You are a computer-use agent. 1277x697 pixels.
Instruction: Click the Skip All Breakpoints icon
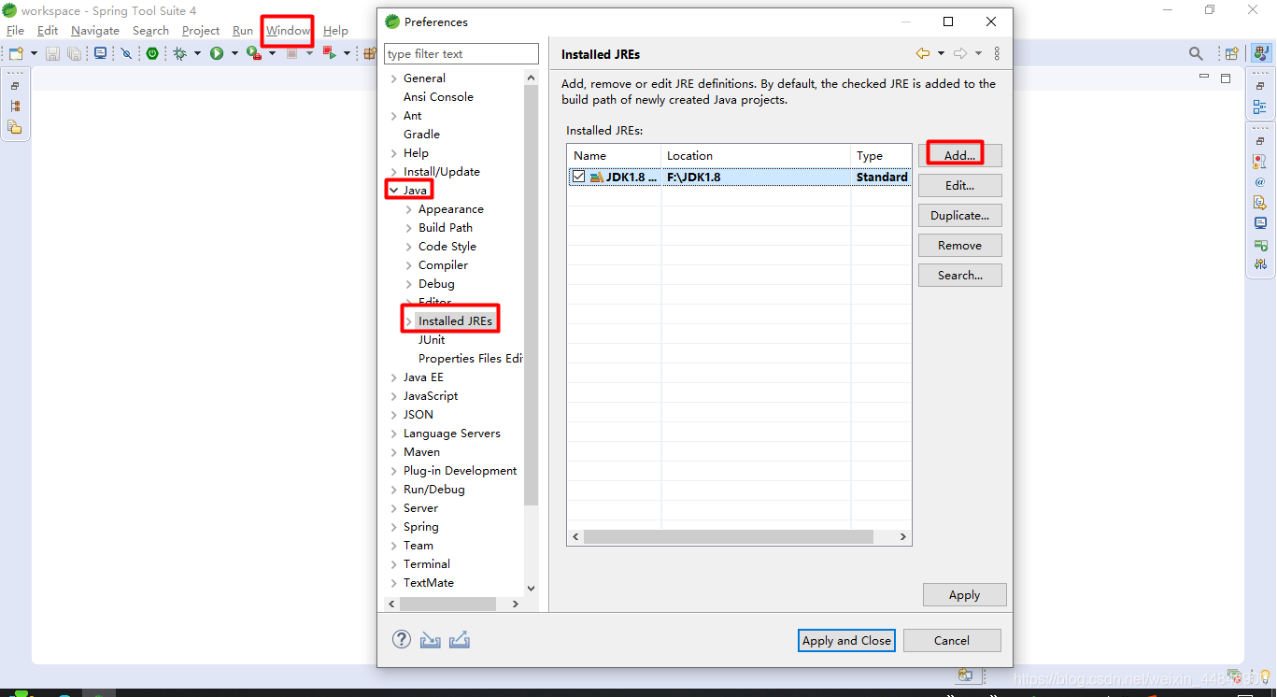coord(126,53)
